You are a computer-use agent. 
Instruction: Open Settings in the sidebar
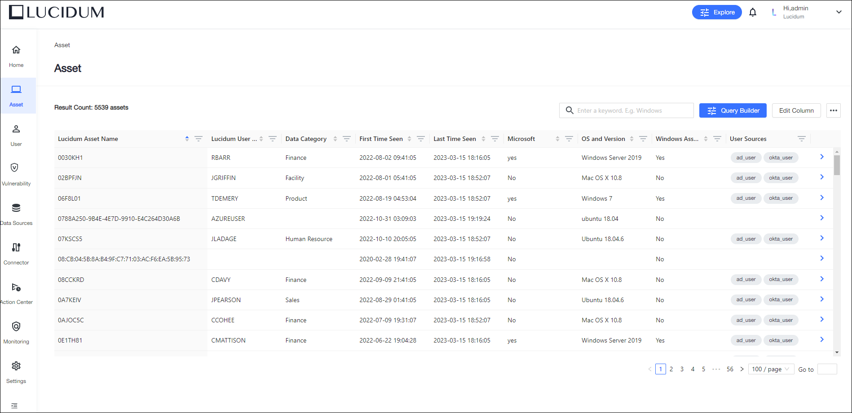[16, 372]
